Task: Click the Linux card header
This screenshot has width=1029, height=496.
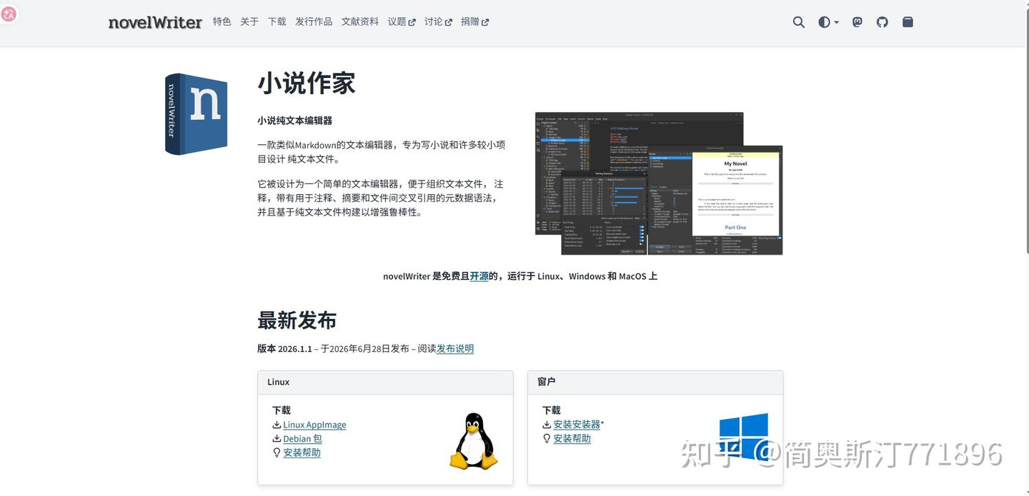Action: (x=385, y=383)
